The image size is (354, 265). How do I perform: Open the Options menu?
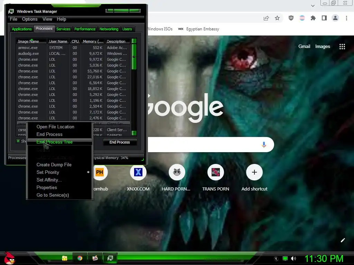pyautogui.click(x=30, y=19)
